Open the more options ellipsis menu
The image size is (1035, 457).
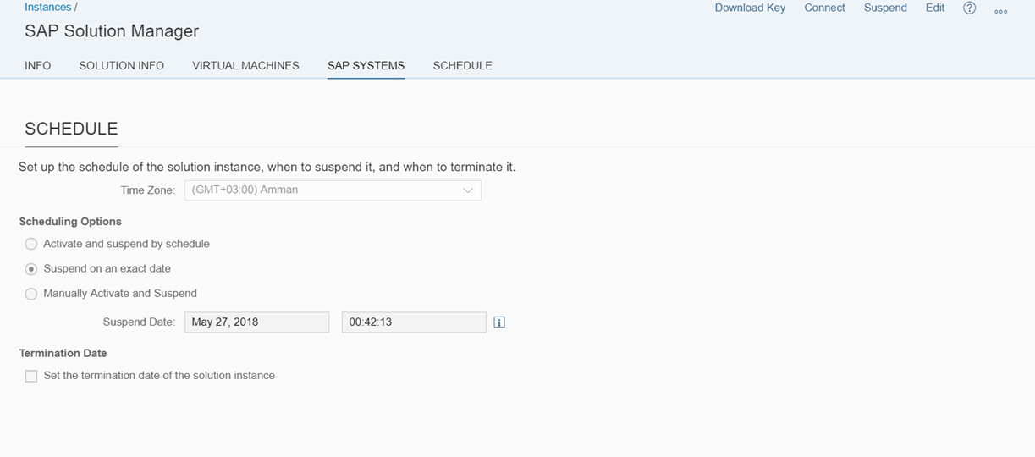[1001, 12]
